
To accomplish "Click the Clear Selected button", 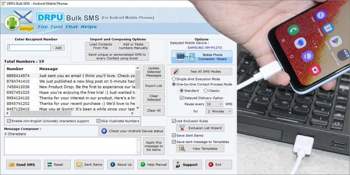I will pos(153,98).
